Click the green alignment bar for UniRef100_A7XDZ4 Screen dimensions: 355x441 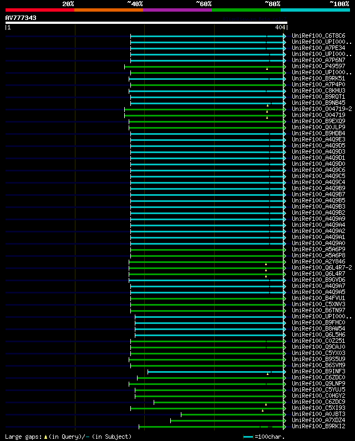click(227, 420)
